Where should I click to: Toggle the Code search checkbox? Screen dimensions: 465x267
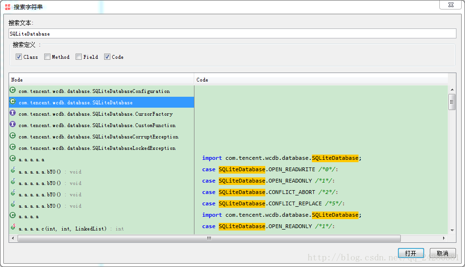[x=107, y=57]
